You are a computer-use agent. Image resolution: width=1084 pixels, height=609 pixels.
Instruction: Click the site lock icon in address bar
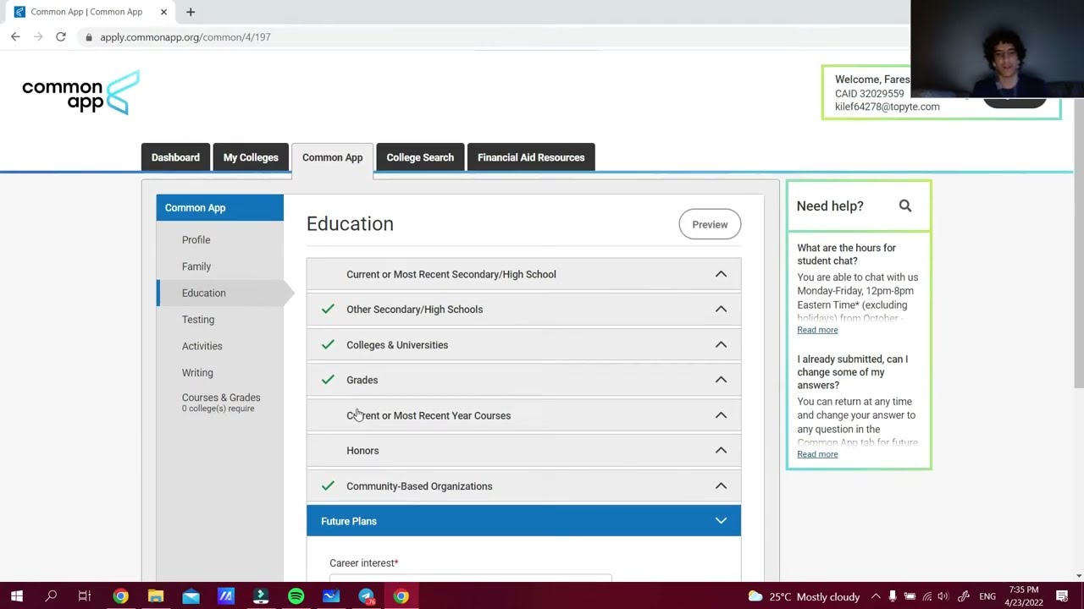[88, 37]
